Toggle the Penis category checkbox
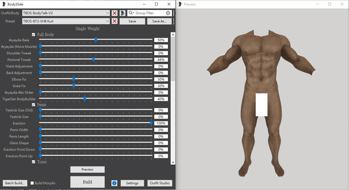The width and height of the screenshot is (349, 190). pos(34,105)
